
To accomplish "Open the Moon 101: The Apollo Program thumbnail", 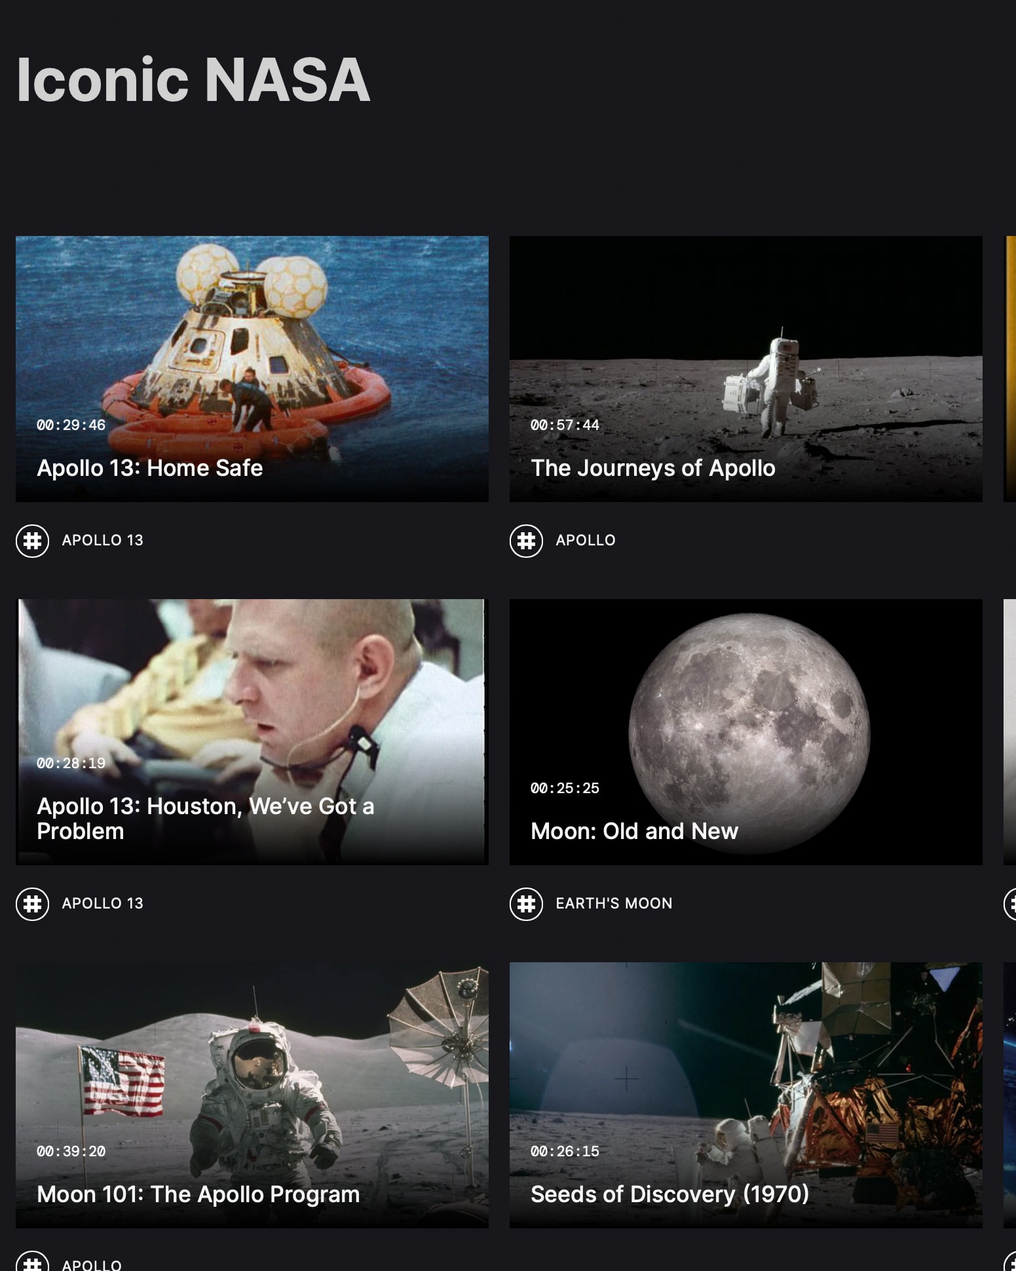I will (252, 1095).
